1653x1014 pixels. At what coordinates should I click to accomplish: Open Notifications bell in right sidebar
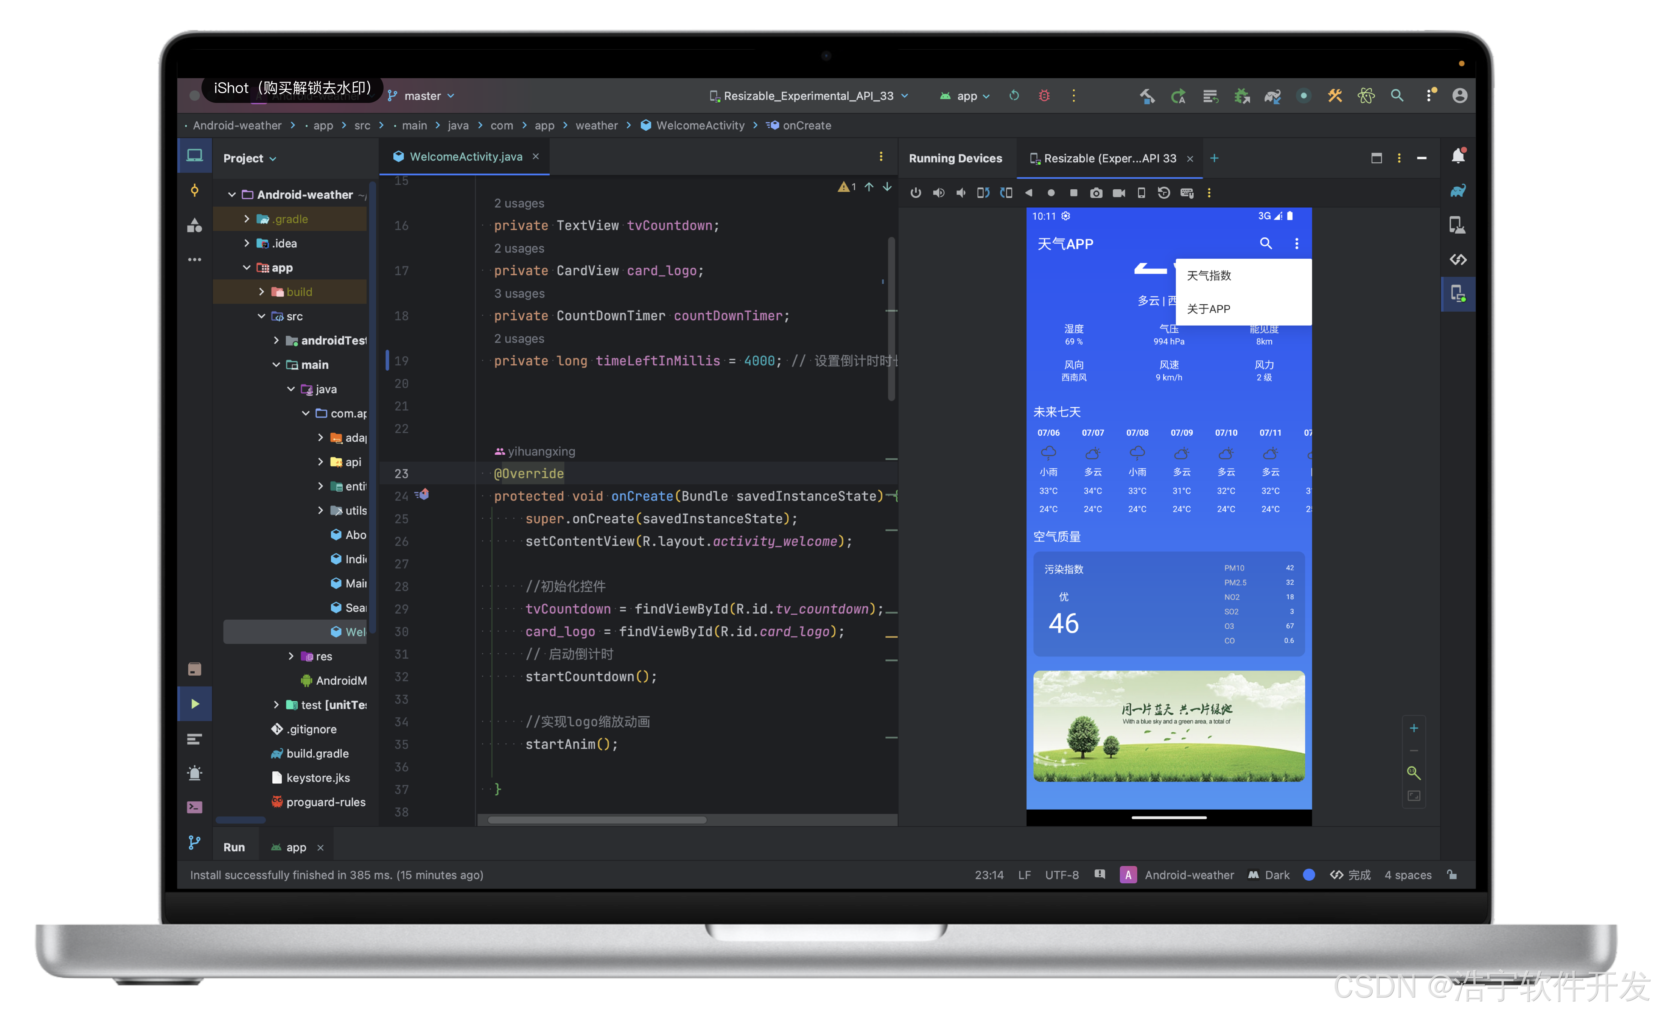[1458, 156]
